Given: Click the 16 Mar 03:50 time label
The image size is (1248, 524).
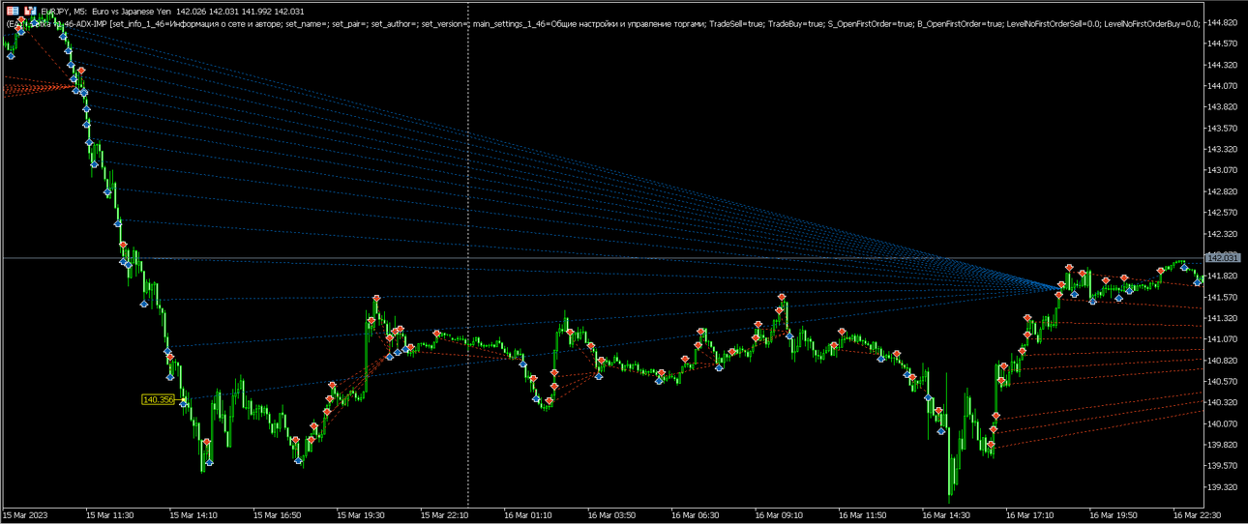Looking at the screenshot, I should pos(611,515).
